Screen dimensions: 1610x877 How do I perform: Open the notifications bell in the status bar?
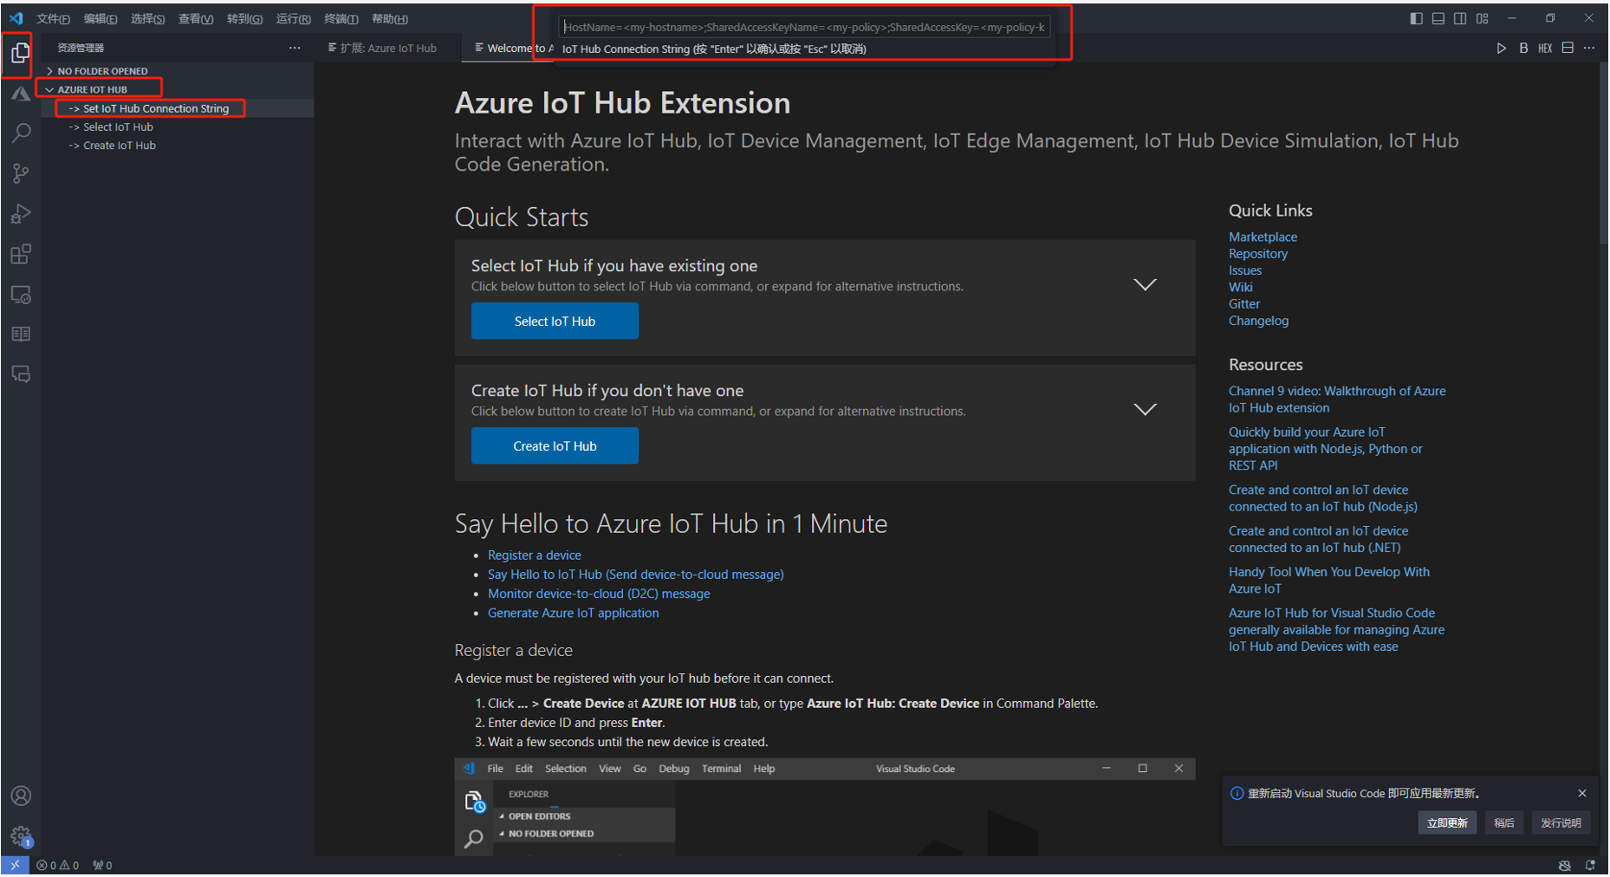click(x=1590, y=865)
